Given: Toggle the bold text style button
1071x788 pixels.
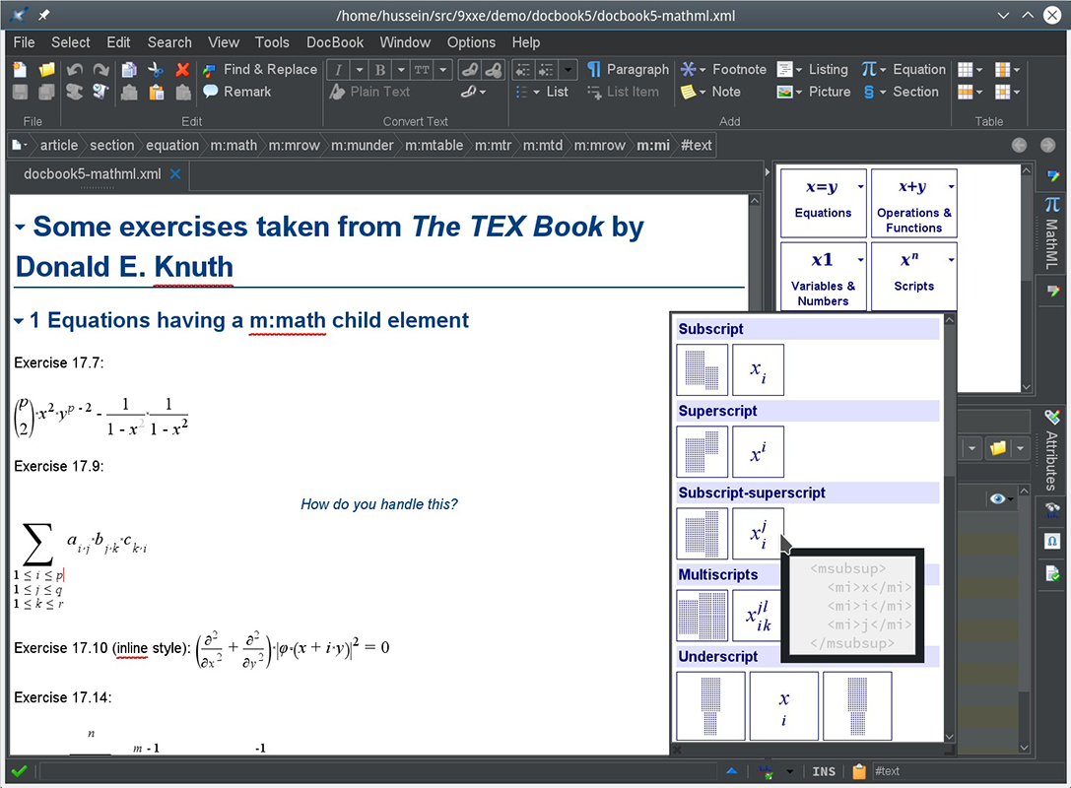Looking at the screenshot, I should point(380,70).
